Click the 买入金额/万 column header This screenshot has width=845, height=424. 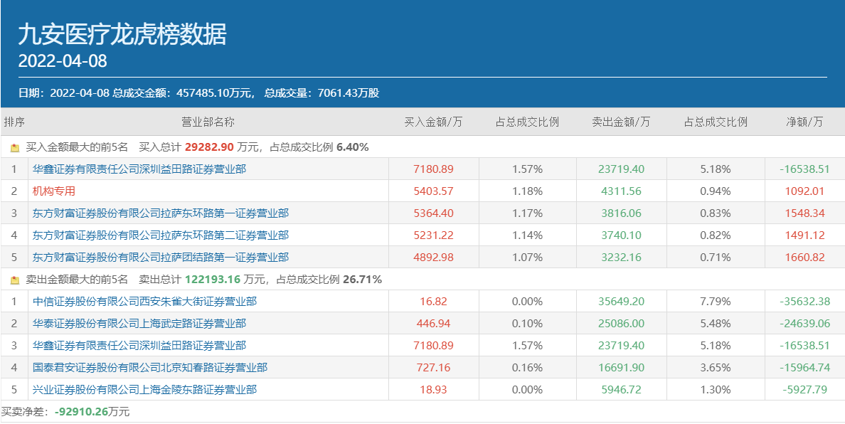pos(433,122)
